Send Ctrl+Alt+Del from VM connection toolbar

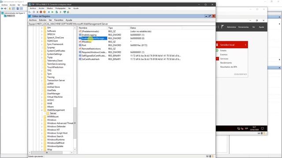tap(30, 12)
